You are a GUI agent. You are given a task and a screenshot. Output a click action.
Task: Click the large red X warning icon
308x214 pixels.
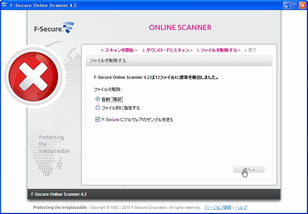(x=34, y=76)
